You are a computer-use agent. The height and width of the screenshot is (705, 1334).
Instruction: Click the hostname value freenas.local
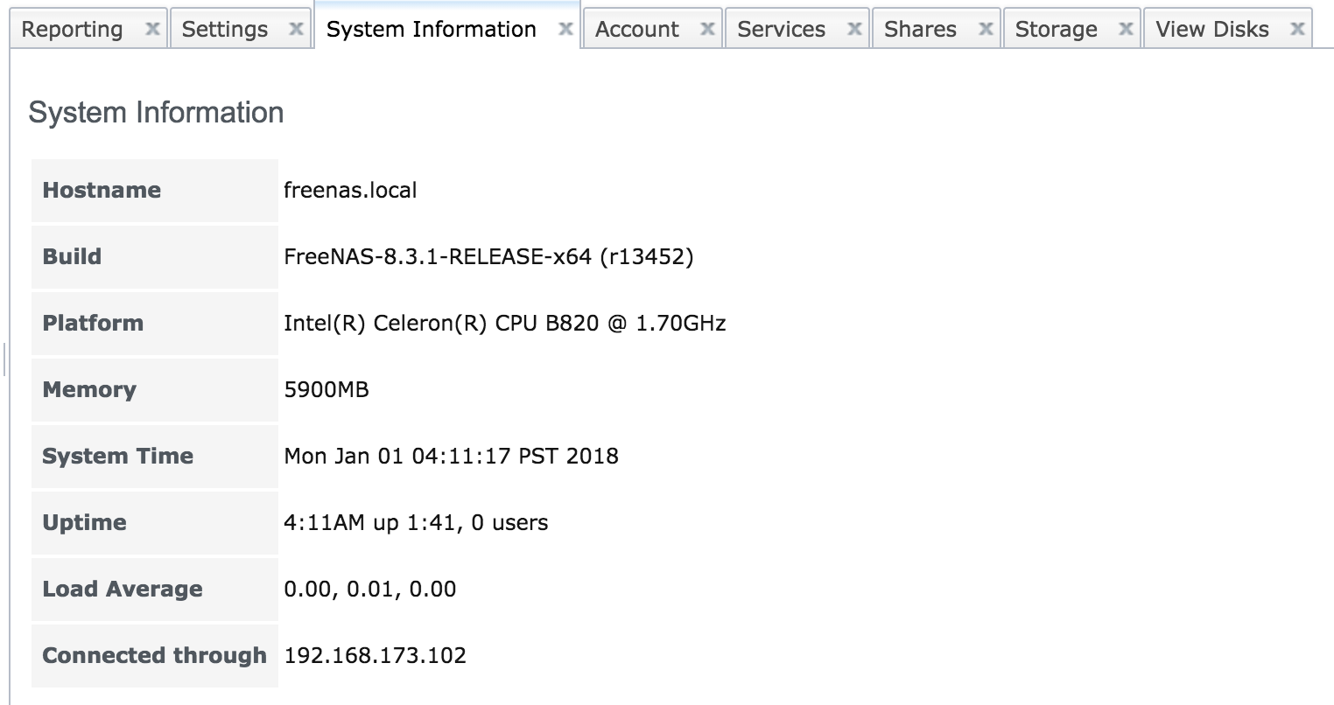(350, 190)
